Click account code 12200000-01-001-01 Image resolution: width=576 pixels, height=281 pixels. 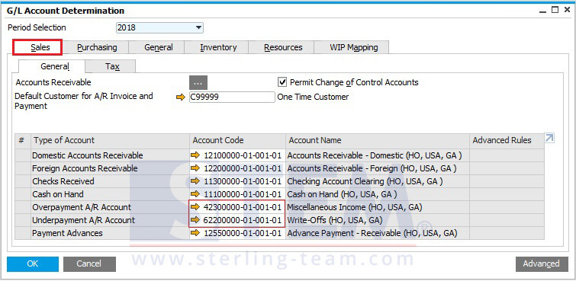tap(243, 168)
